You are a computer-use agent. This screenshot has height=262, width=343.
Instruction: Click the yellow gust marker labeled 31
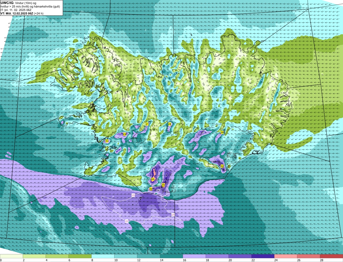coord(107,141)
